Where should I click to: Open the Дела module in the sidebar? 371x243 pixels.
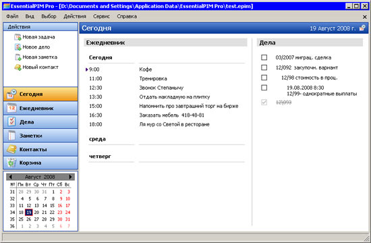pos(40,122)
